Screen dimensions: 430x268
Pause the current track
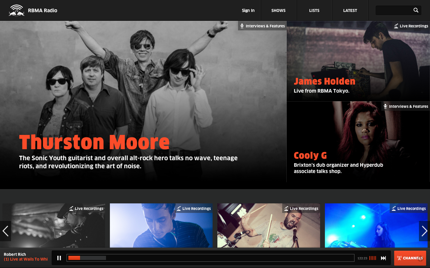[59, 258]
